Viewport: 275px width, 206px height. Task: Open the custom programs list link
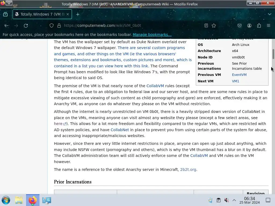pyautogui.click(x=123, y=57)
